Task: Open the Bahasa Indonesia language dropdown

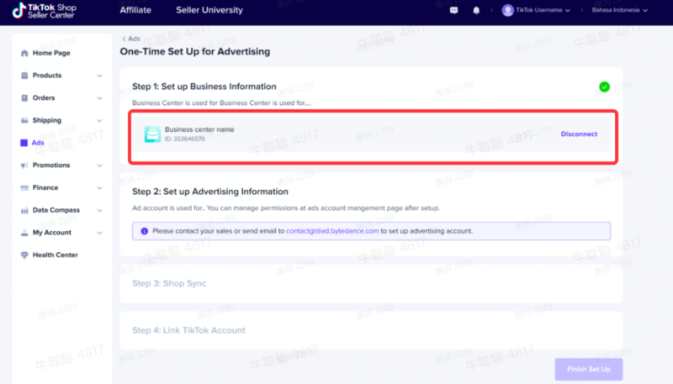Action: [619, 10]
